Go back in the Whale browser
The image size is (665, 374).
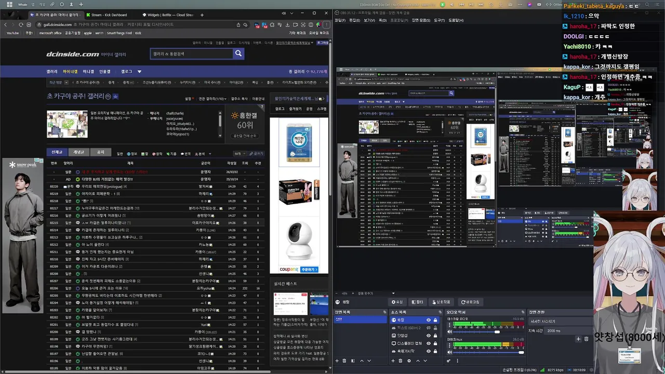pyautogui.click(x=6, y=24)
